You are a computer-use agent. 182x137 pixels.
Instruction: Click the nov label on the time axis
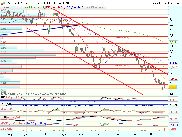coord(117,134)
